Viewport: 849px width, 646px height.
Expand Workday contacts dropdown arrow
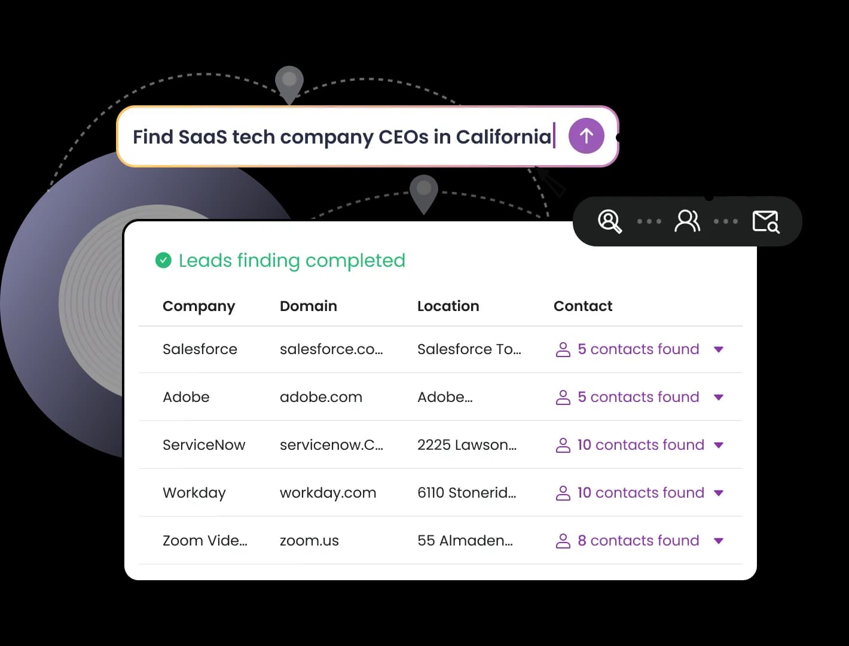tap(719, 493)
